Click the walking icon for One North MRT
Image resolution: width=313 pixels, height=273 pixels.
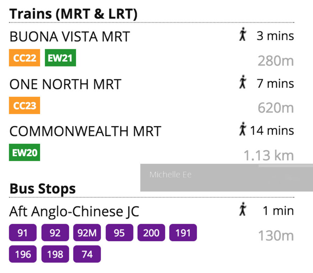[243, 83]
